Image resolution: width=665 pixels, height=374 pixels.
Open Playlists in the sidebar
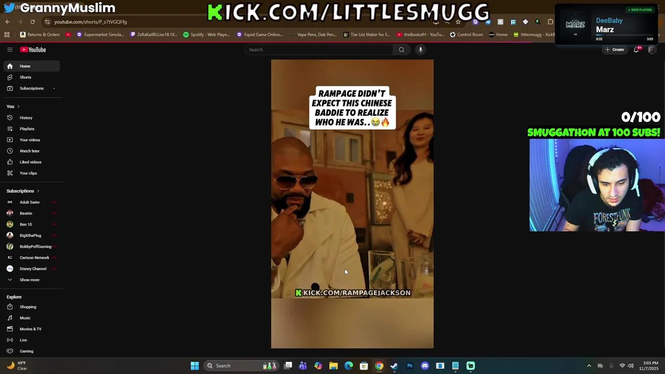(x=31, y=129)
